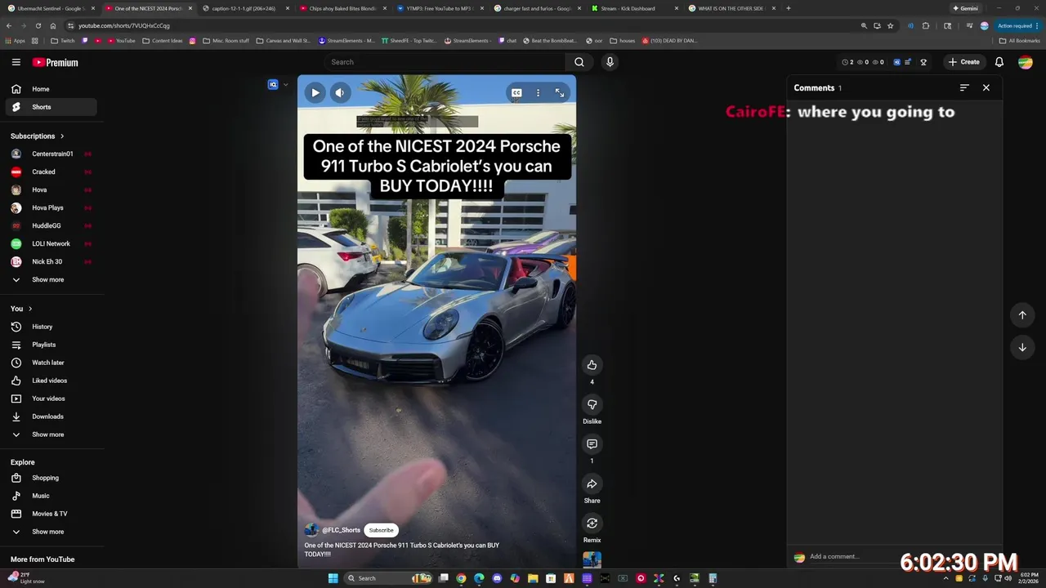Viewport: 1046px width, 588px height.
Task: Open the All Bookmarks folder
Action: click(x=1019, y=40)
